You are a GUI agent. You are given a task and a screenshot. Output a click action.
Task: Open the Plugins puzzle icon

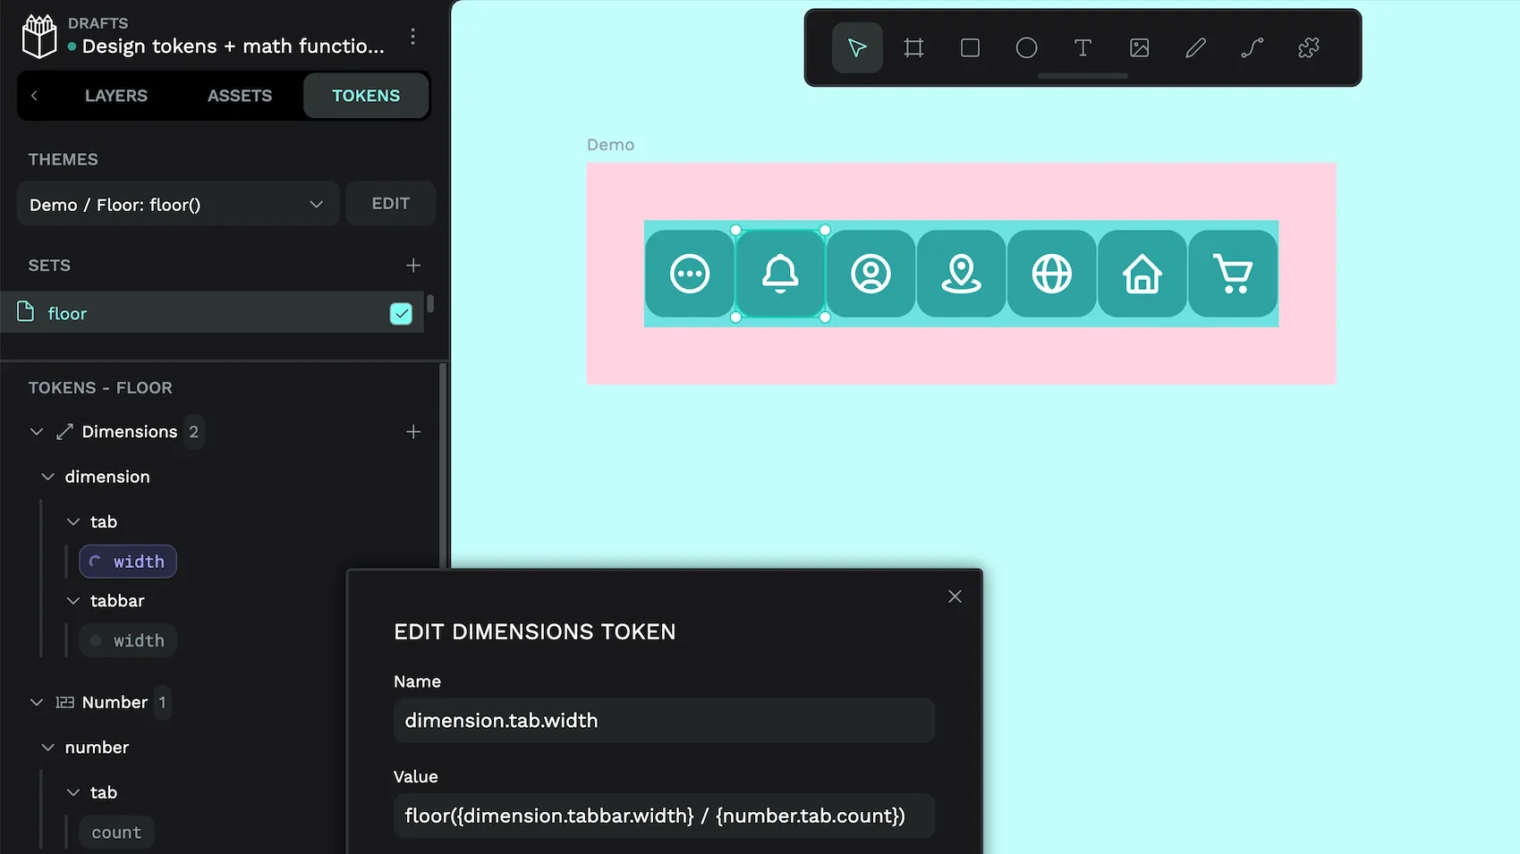point(1308,47)
